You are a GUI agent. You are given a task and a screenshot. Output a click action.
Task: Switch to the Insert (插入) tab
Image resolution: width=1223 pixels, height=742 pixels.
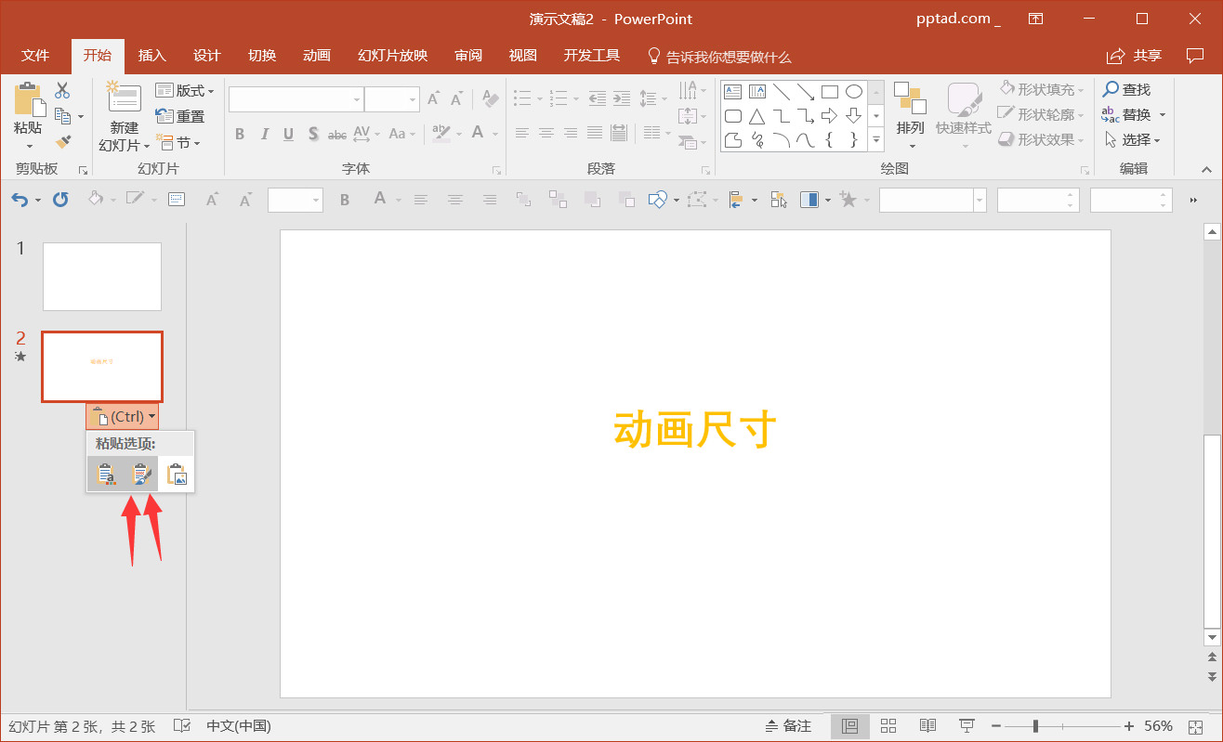point(152,56)
